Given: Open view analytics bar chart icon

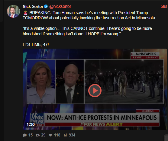Looking at the screenshot, I should (65, 135).
